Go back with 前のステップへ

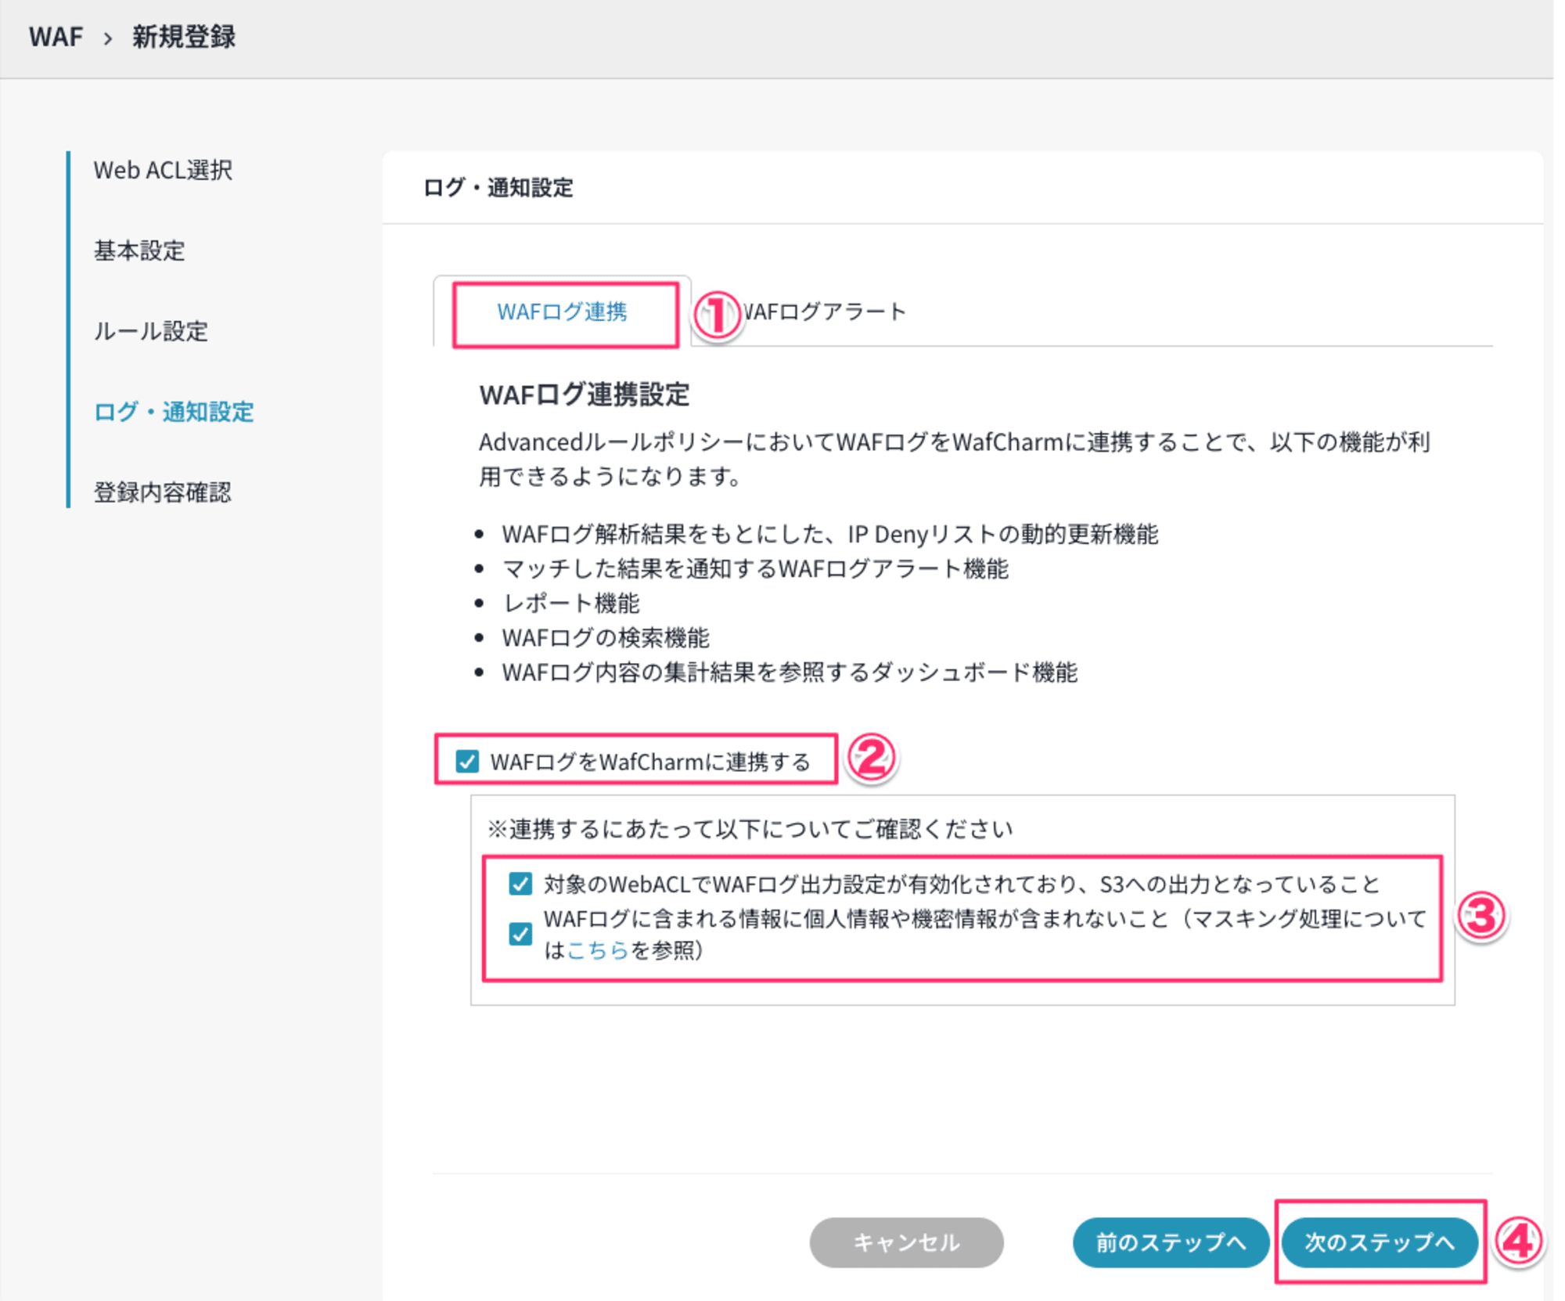(1171, 1242)
